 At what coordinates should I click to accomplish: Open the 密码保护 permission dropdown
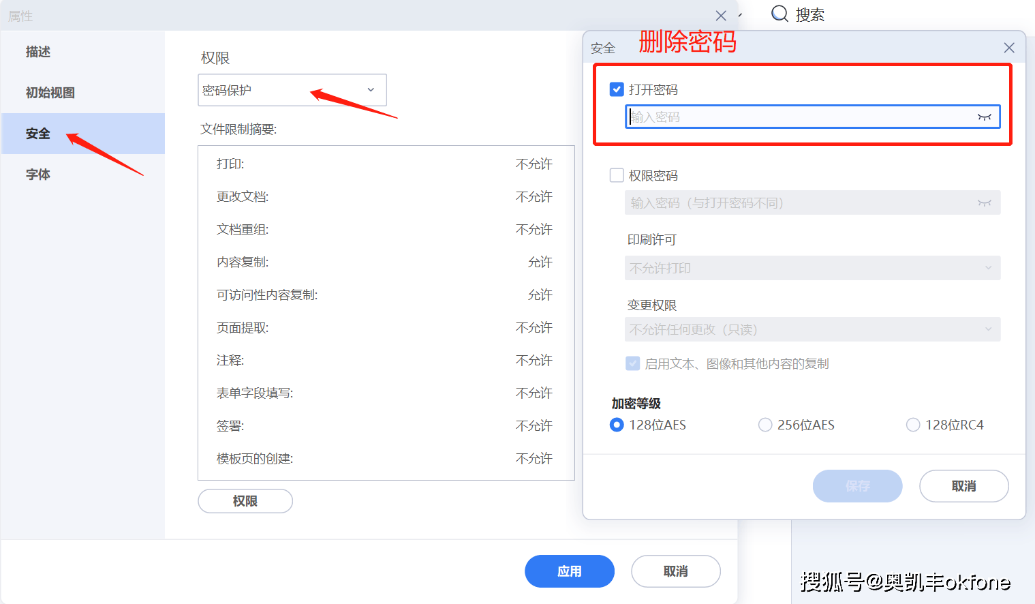pos(292,90)
